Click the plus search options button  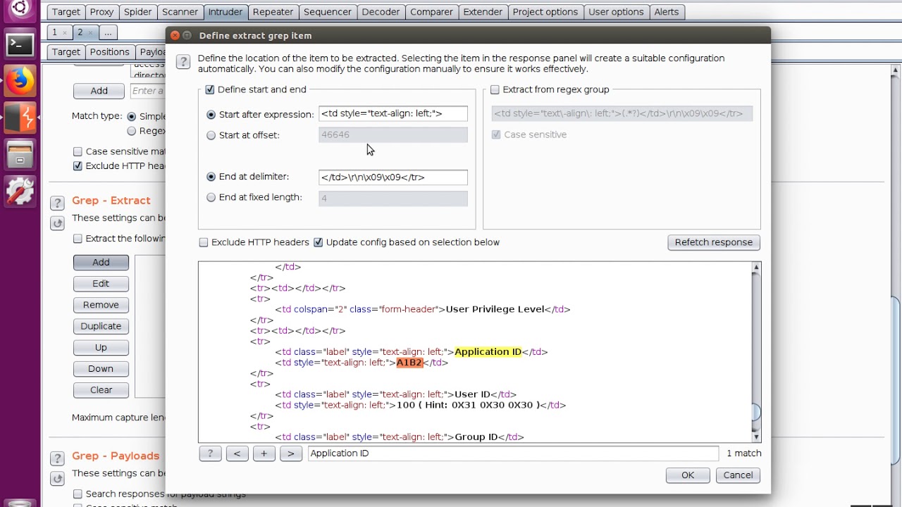(x=264, y=453)
